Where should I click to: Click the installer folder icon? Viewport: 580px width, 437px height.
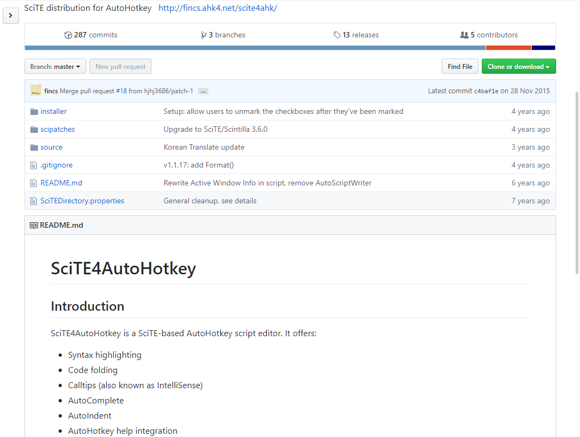pos(34,112)
